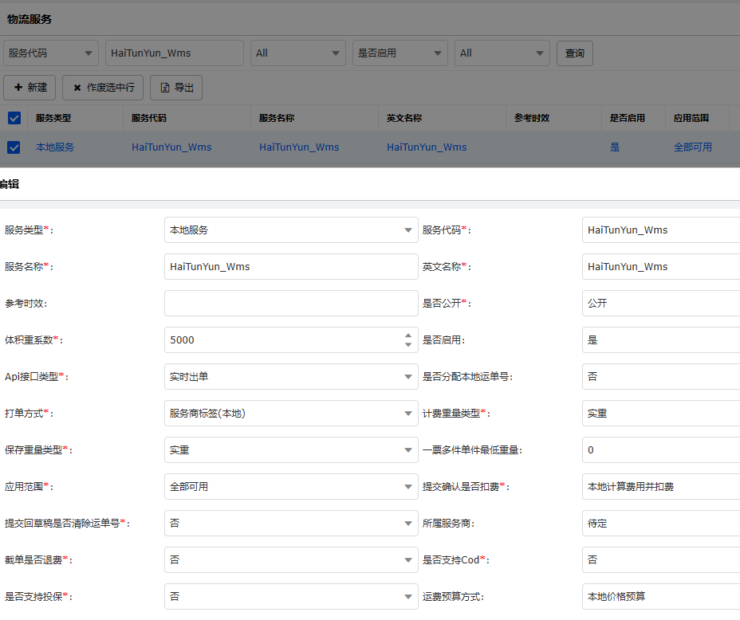Open the All dropdown beside 是否启用
The width and height of the screenshot is (740, 620).
point(502,53)
